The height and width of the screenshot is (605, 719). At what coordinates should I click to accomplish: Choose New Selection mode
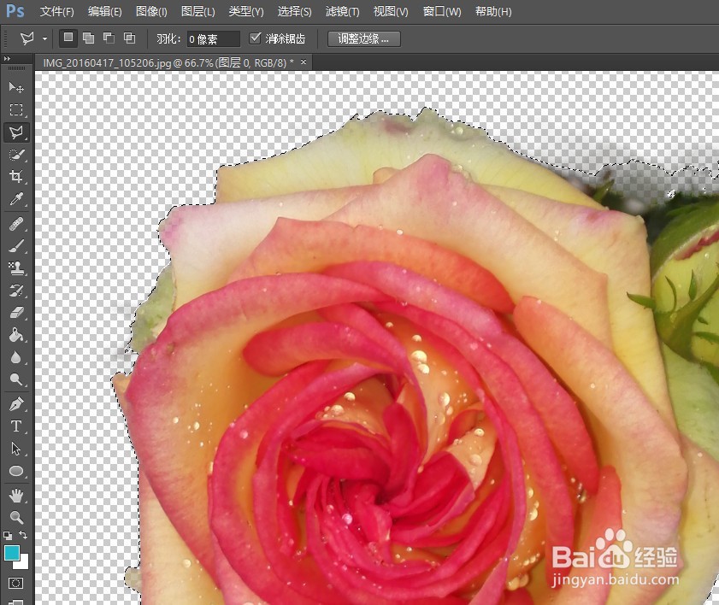pyautogui.click(x=68, y=38)
